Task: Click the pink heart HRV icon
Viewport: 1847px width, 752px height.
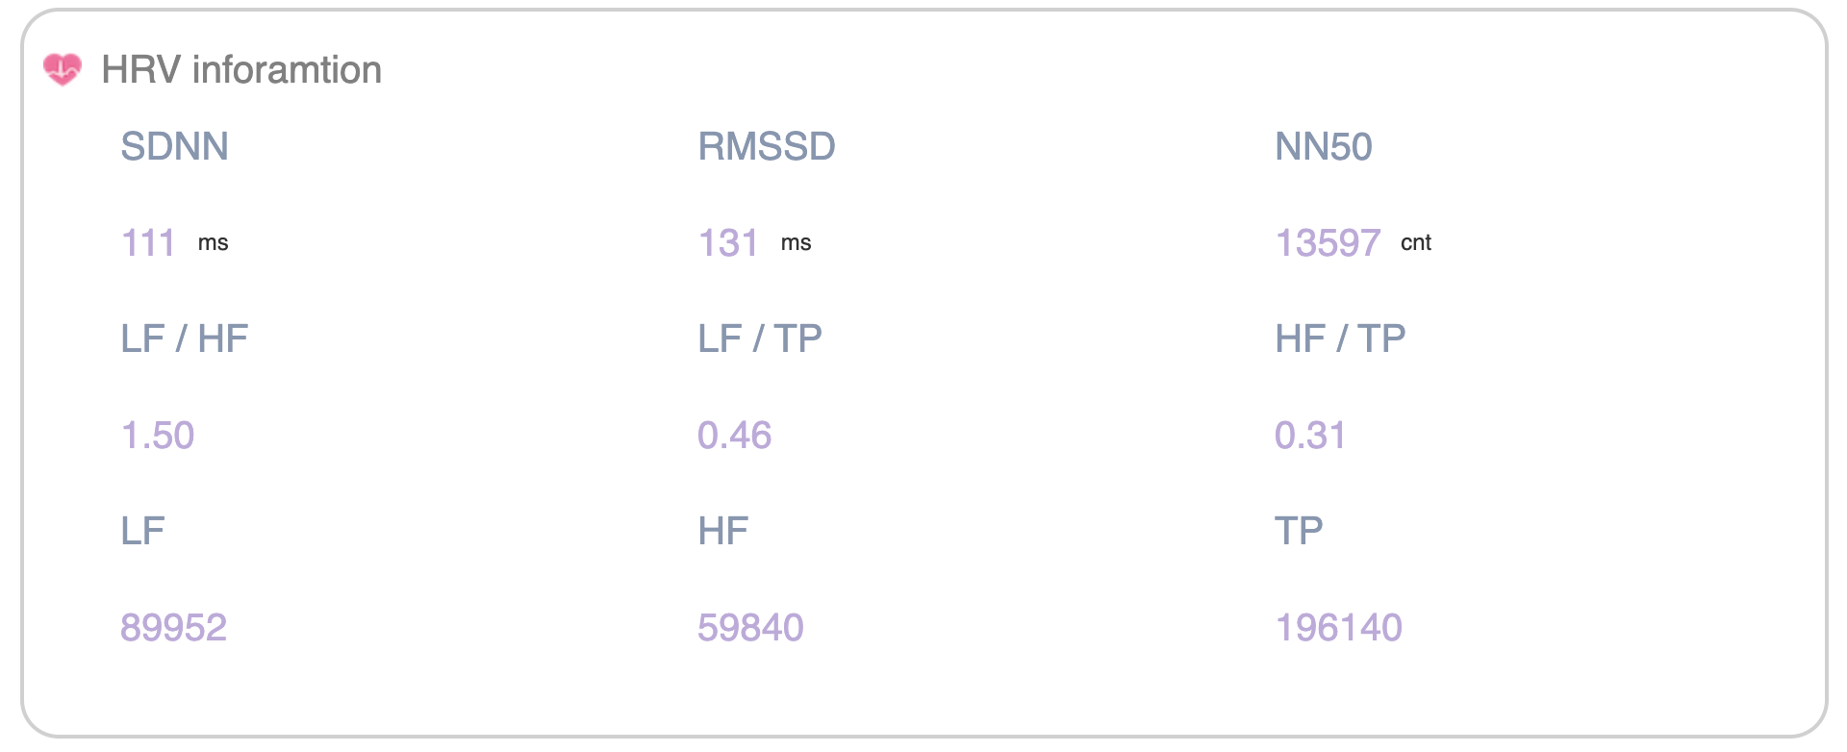Action: [x=63, y=69]
